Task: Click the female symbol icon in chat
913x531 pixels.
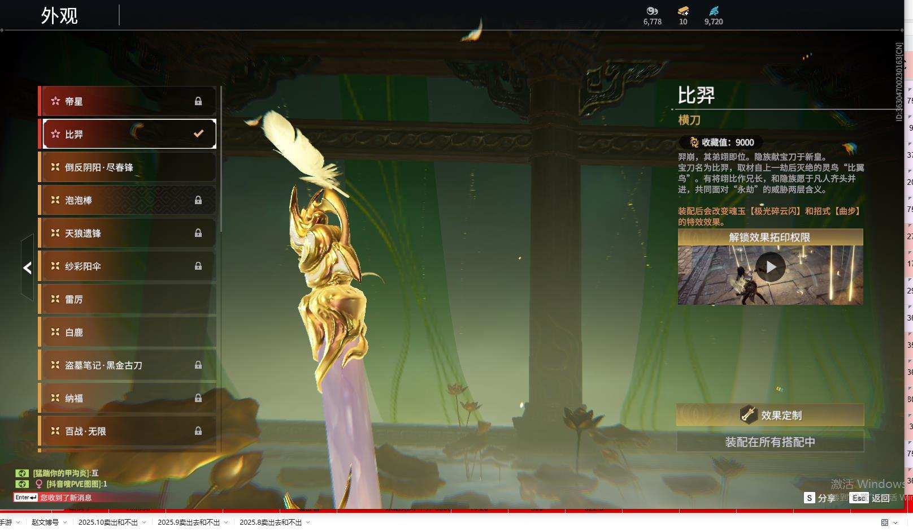Action: click(39, 484)
